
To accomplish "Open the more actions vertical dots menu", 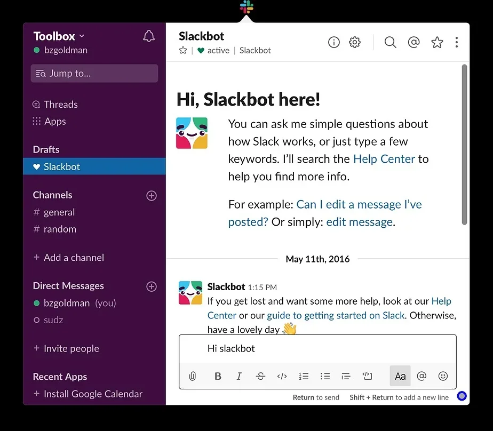I will tap(457, 42).
